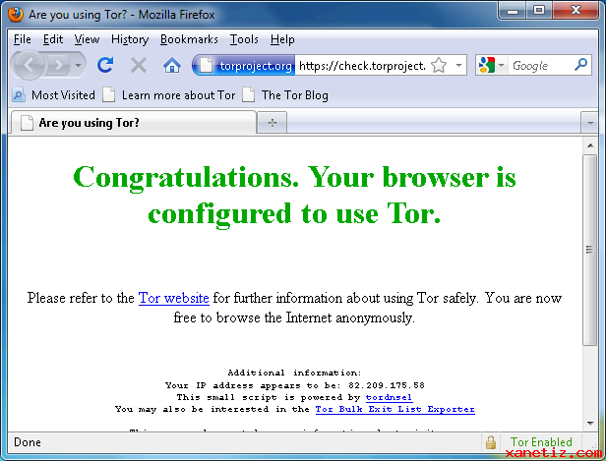Go to the Home page icon
This screenshot has width=606, height=461.
click(172, 65)
